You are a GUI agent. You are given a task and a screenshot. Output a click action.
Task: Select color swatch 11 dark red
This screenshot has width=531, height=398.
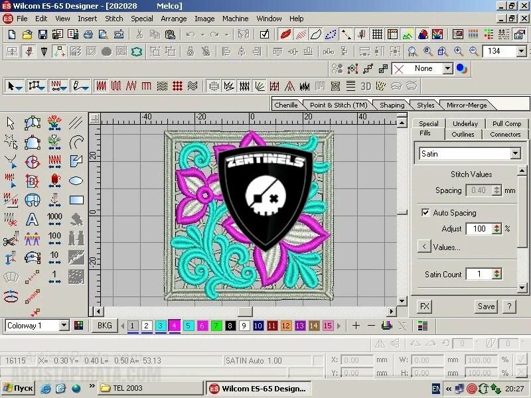[272, 326]
